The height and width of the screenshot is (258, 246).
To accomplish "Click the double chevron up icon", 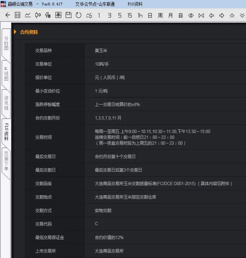I will (232, 15).
